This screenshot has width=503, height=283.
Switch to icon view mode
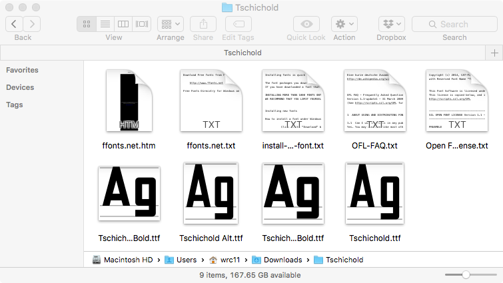(x=87, y=24)
